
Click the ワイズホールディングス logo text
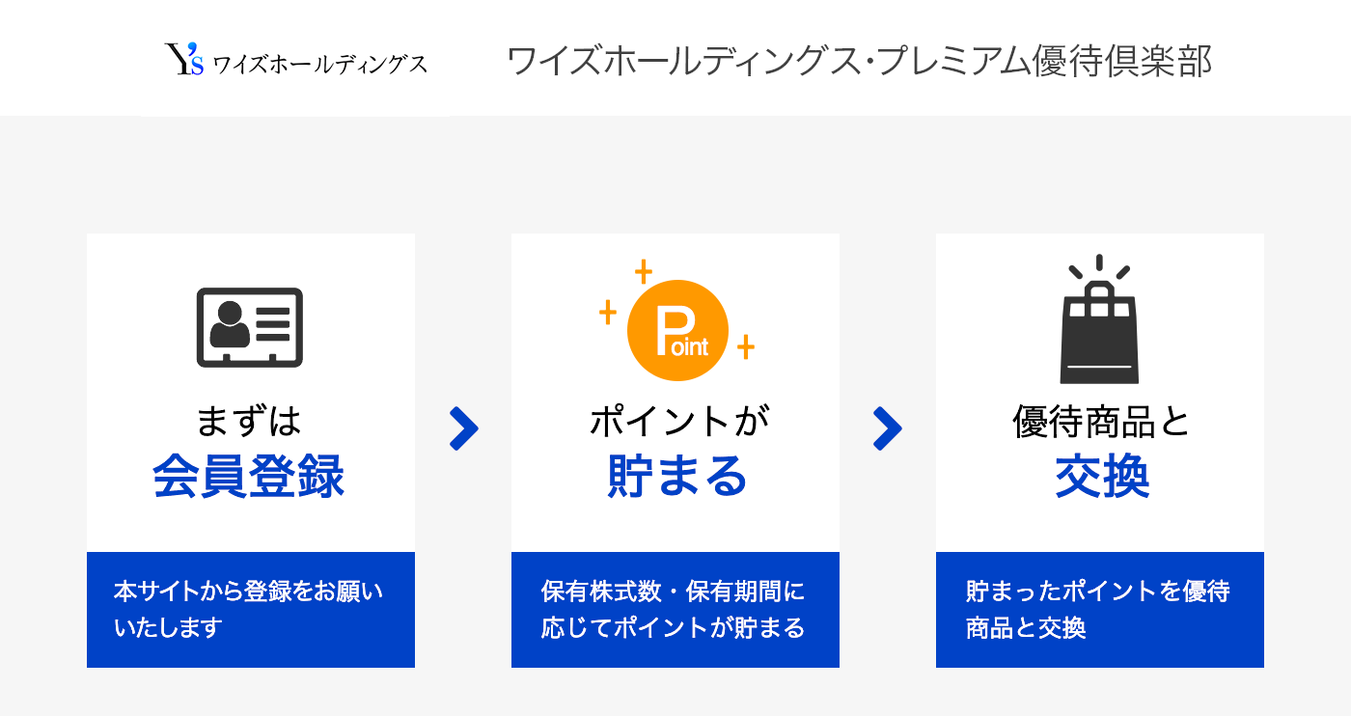[x=319, y=65]
